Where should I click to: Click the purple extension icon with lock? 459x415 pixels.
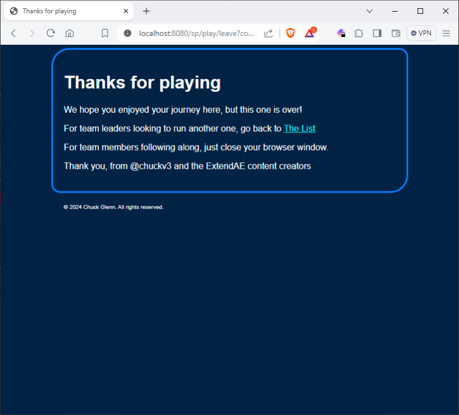point(341,33)
